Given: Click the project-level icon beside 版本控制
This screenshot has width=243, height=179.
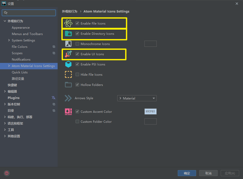Looking at the screenshot, I should (x=54, y=104).
